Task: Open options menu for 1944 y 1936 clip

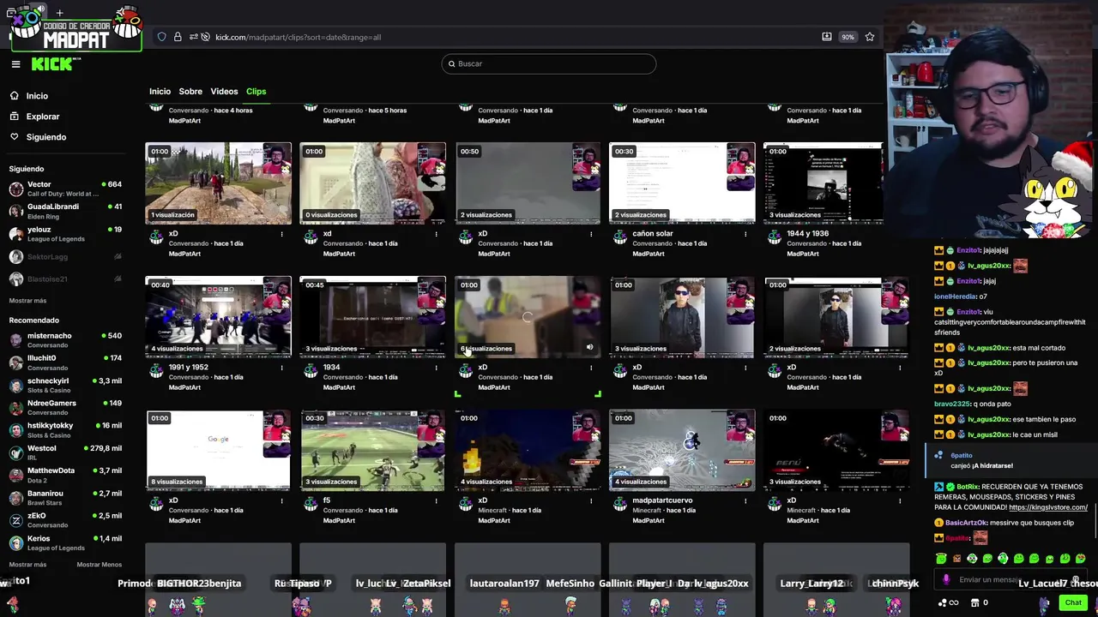Action: point(900,234)
